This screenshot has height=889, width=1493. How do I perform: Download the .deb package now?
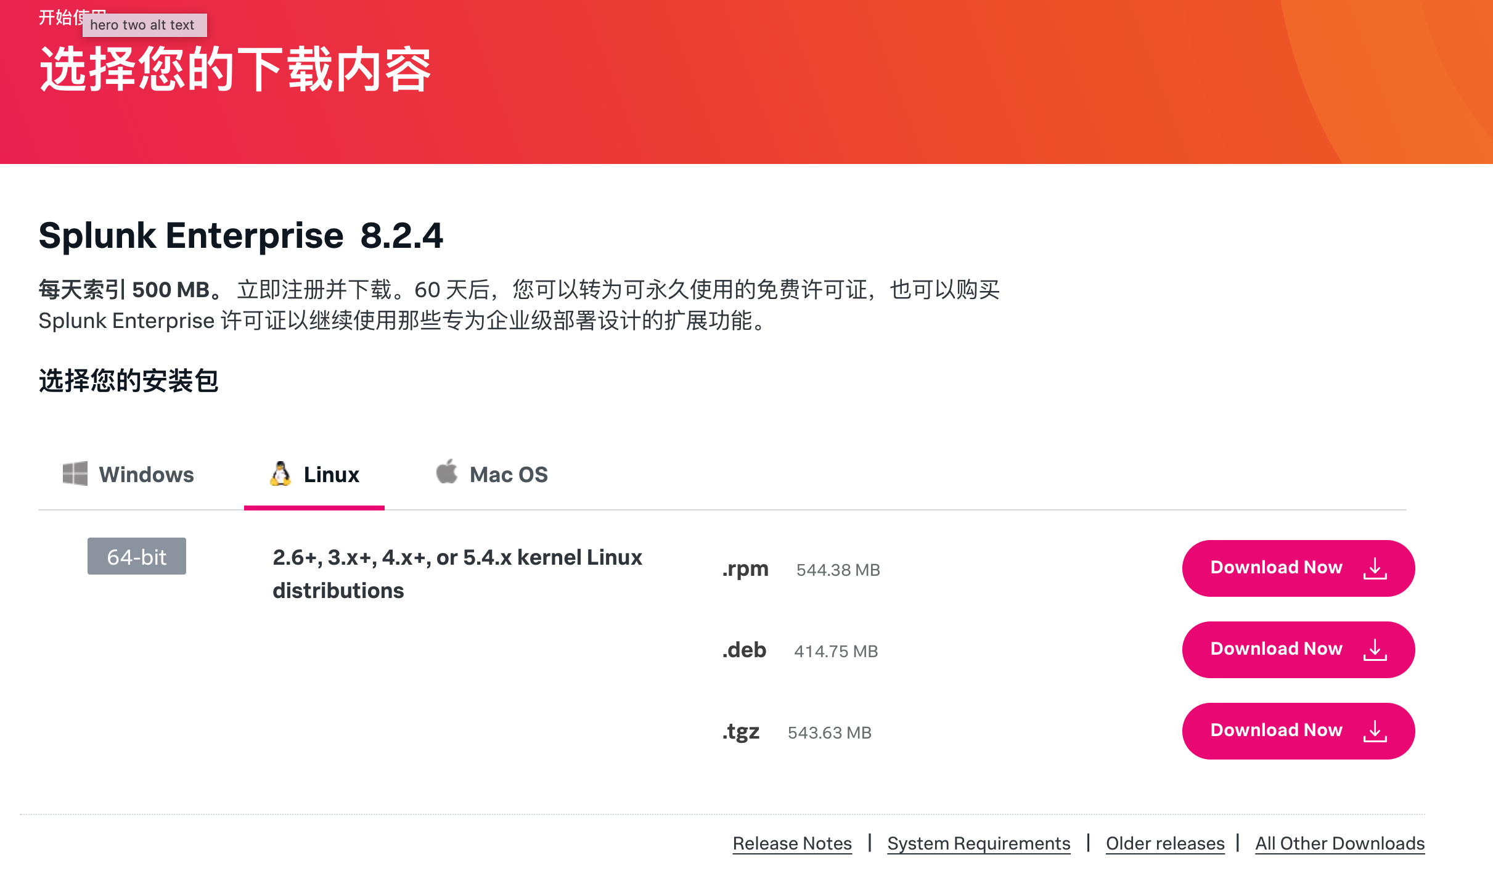pyautogui.click(x=1276, y=649)
